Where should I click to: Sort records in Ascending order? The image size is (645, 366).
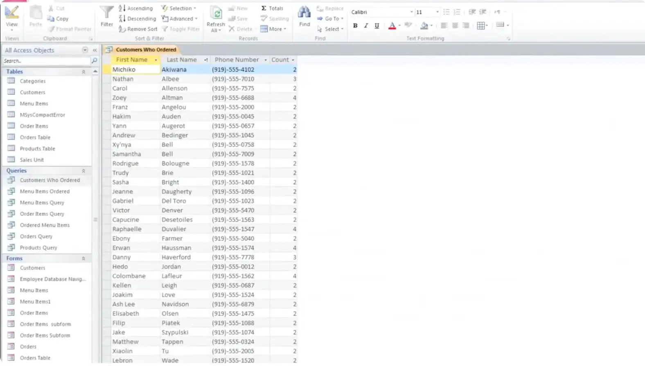[x=135, y=8]
